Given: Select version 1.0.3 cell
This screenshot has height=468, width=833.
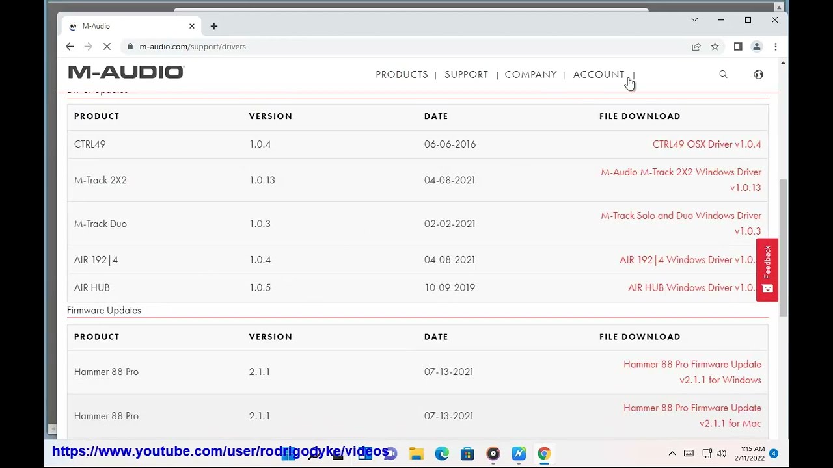Looking at the screenshot, I should click(x=260, y=224).
